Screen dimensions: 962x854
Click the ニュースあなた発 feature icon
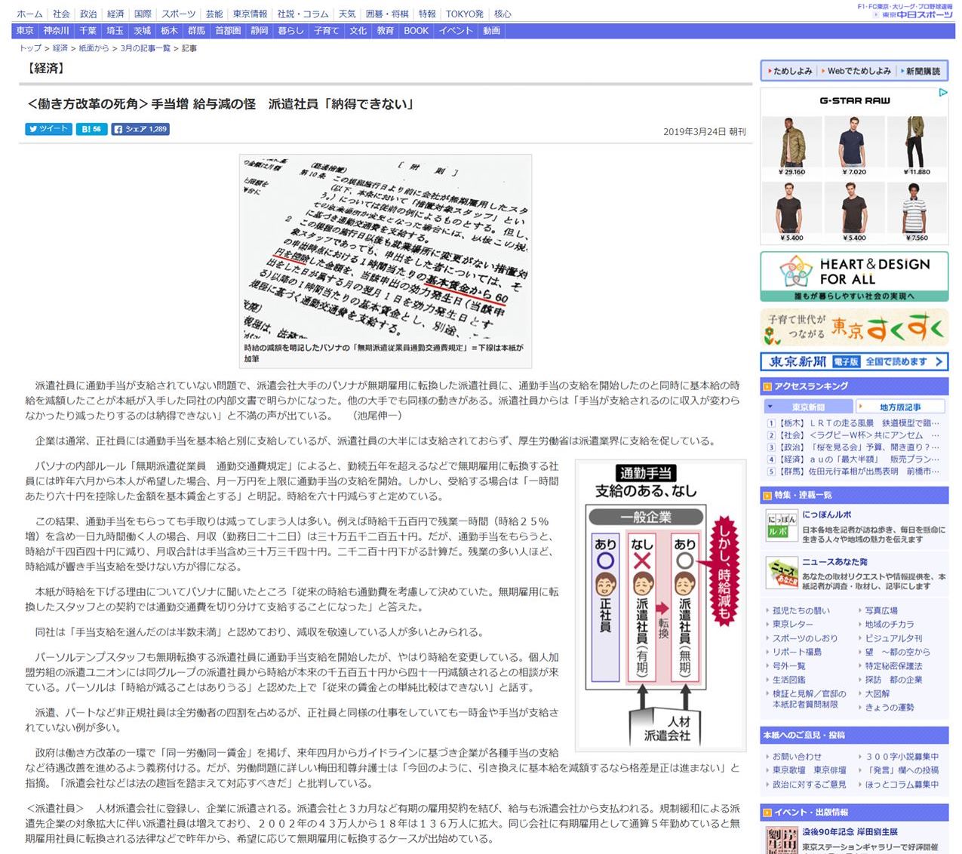pos(781,573)
